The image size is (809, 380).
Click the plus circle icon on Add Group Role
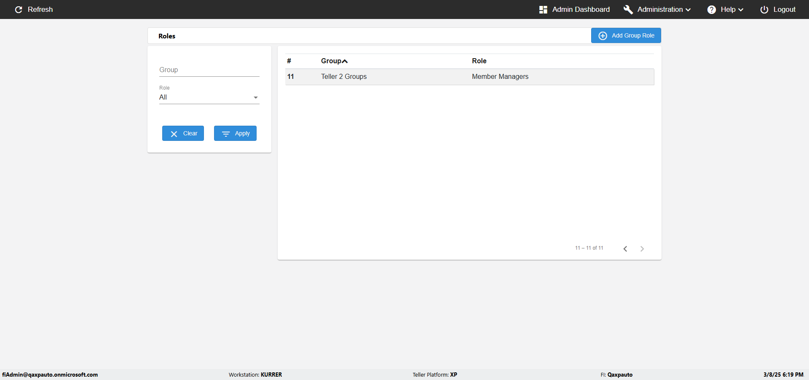click(603, 36)
